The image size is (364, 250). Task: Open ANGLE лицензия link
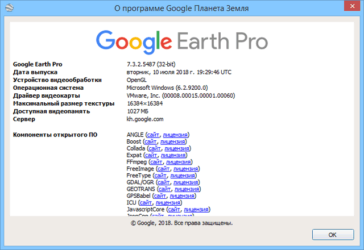click(x=175, y=135)
